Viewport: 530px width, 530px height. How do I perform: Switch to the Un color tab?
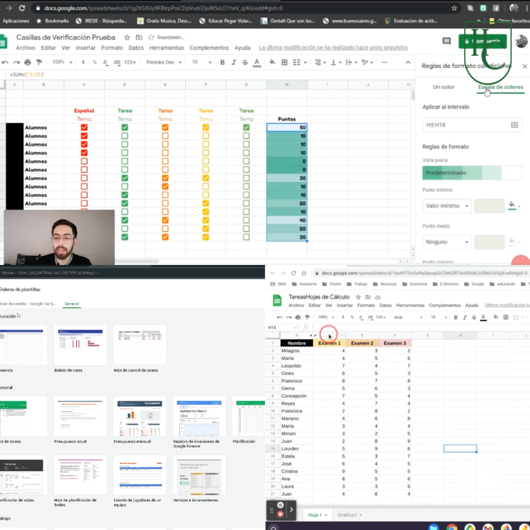(444, 87)
